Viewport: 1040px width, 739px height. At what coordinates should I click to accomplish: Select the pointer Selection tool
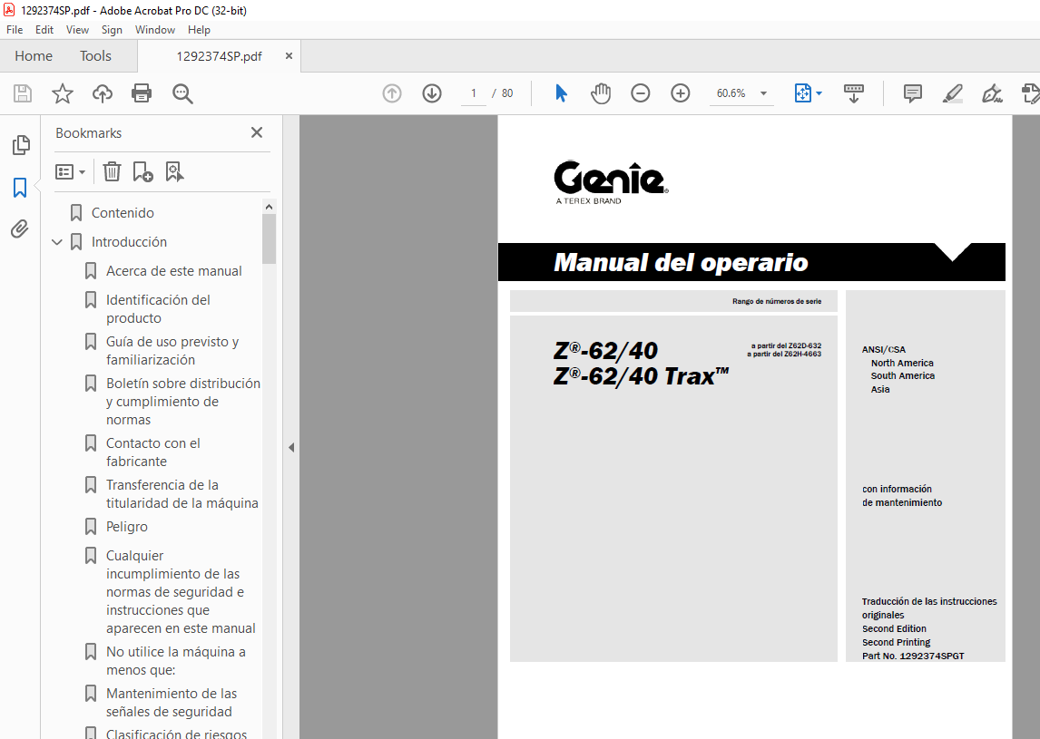pyautogui.click(x=561, y=93)
